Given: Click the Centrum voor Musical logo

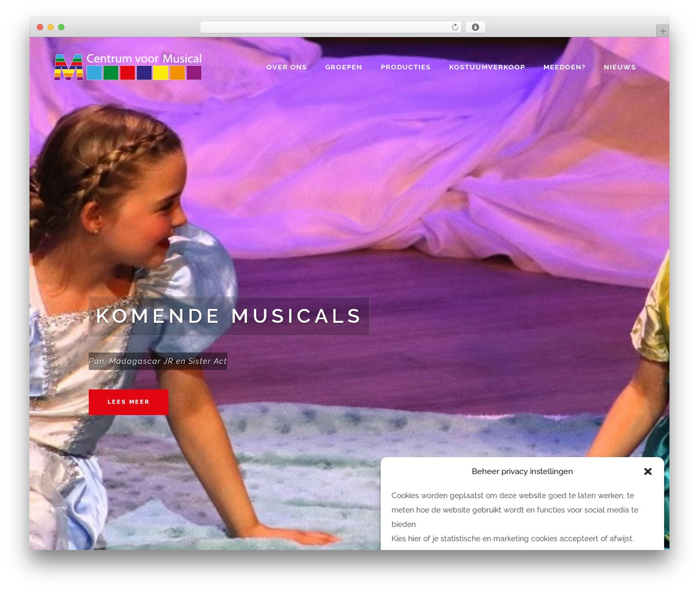Looking at the screenshot, I should pos(128,67).
